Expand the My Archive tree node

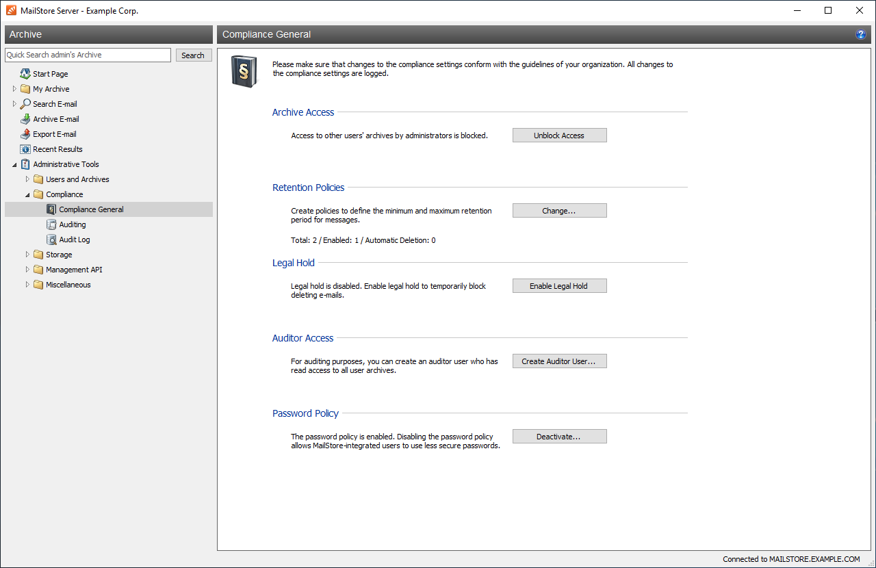click(14, 89)
